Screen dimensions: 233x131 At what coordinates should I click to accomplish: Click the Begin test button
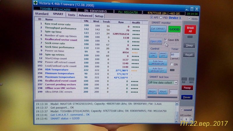tap(153, 91)
